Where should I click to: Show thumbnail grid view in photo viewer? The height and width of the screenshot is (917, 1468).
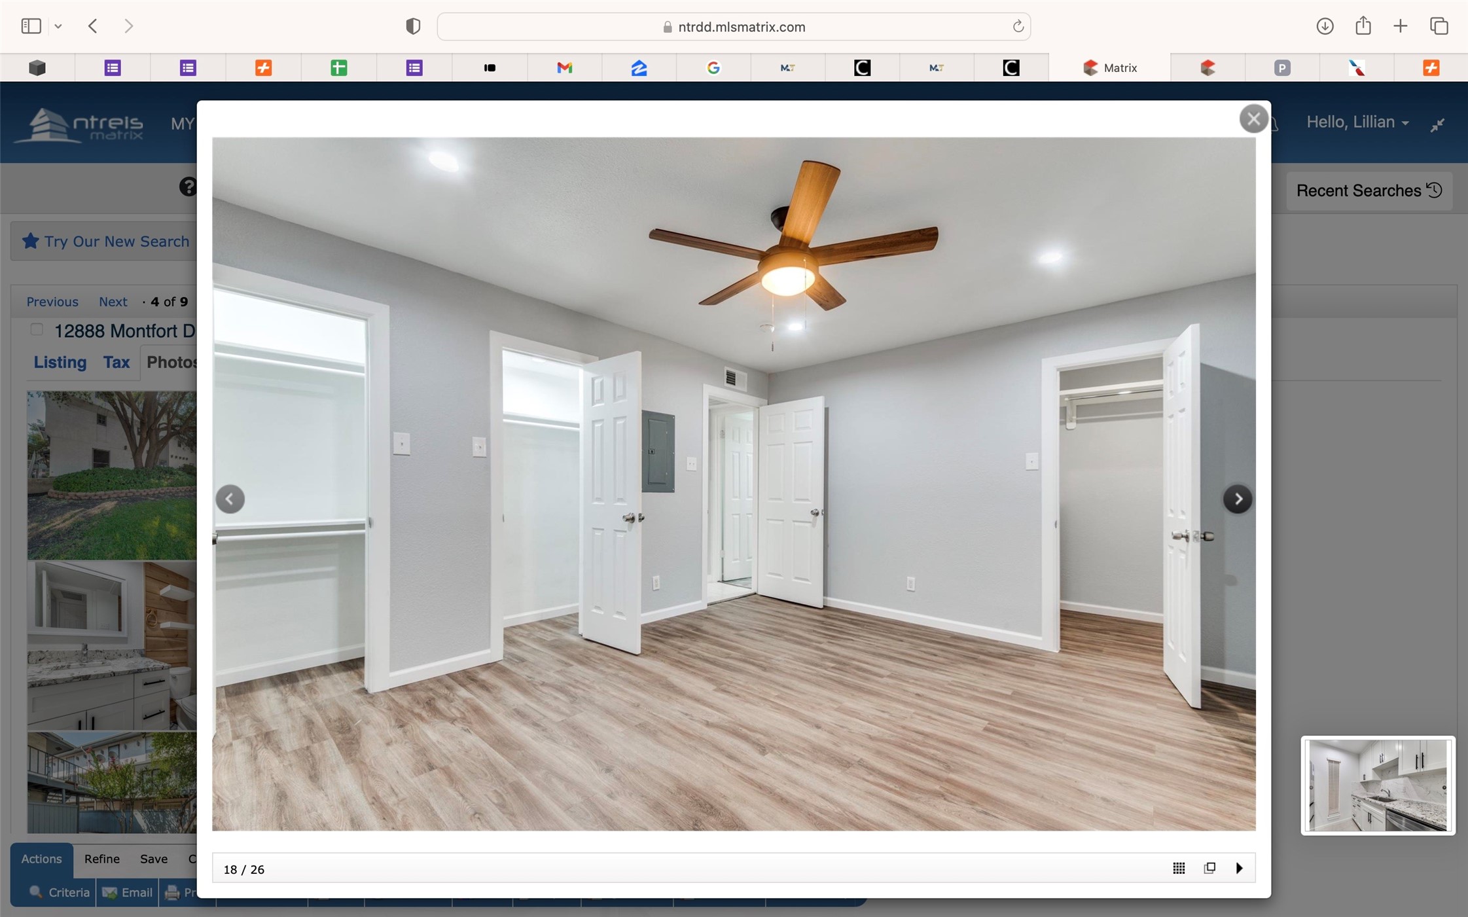pyautogui.click(x=1178, y=868)
